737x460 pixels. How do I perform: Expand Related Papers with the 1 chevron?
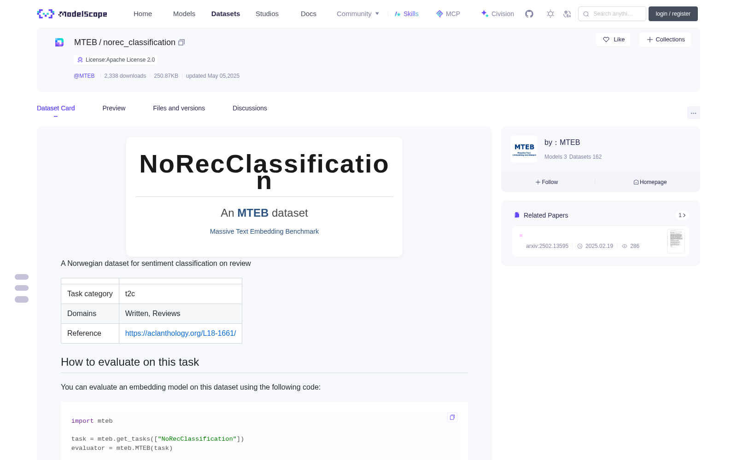682,215
